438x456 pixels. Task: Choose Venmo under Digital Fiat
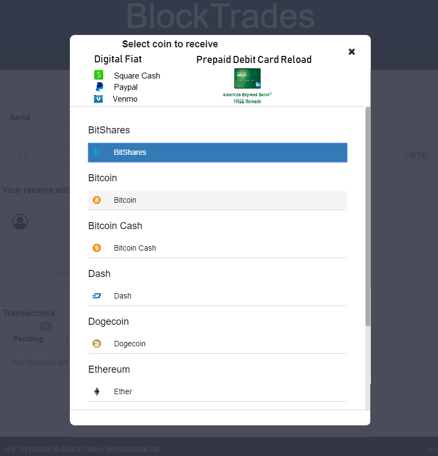(x=125, y=99)
